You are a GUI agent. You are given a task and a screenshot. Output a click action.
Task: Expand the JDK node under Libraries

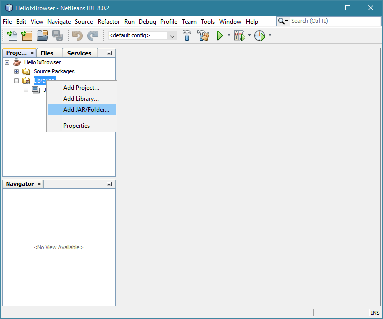point(26,90)
